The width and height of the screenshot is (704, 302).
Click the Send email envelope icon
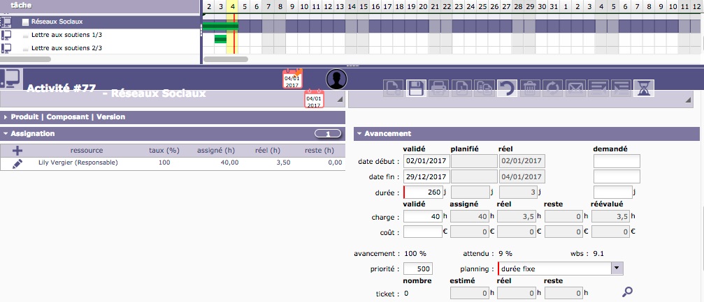tap(575, 88)
